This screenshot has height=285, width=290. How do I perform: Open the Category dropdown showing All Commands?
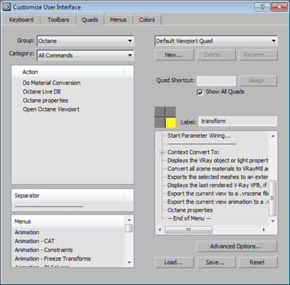86,55
